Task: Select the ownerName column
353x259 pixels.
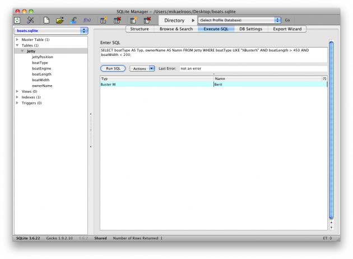Action: click(42, 86)
